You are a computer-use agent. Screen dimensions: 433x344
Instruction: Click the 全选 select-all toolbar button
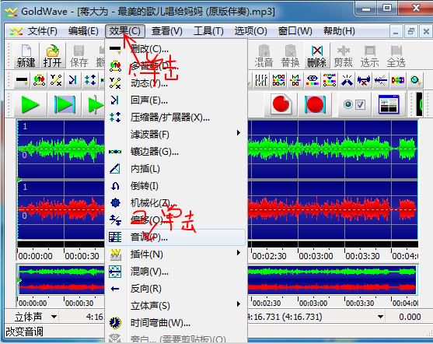[x=396, y=56]
